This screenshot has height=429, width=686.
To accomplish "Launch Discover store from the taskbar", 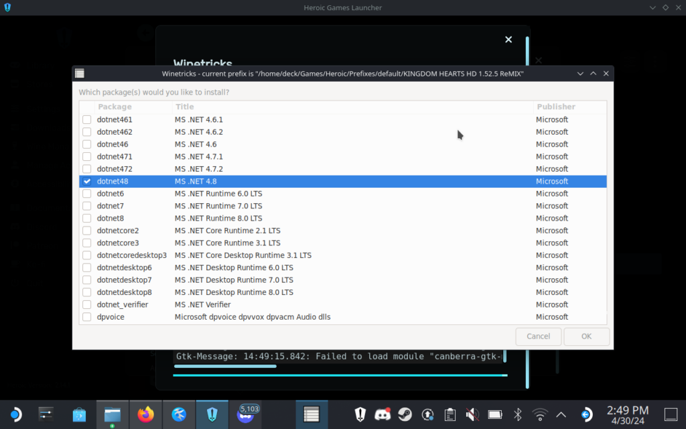I will (x=79, y=414).
